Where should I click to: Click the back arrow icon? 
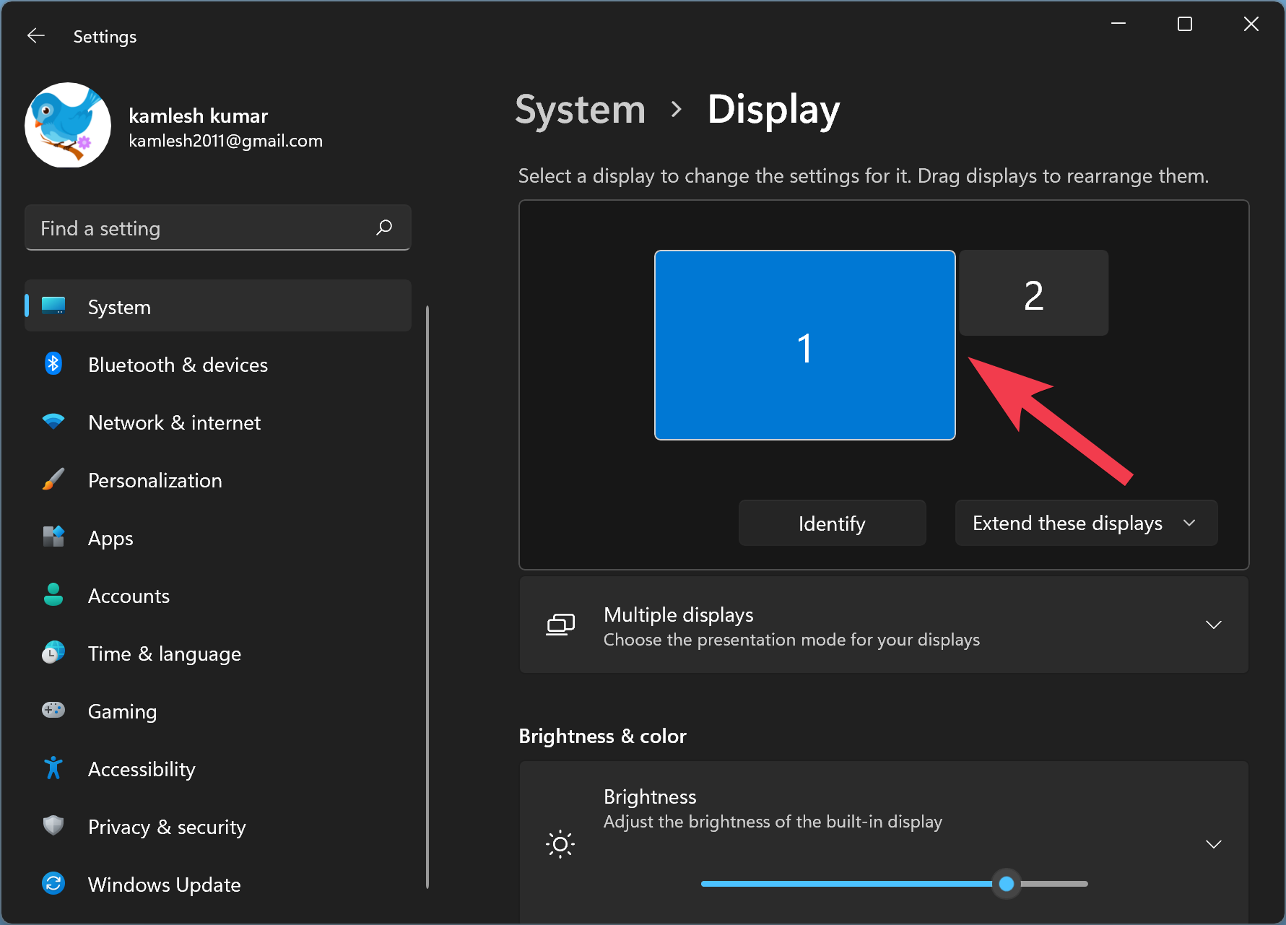point(36,36)
